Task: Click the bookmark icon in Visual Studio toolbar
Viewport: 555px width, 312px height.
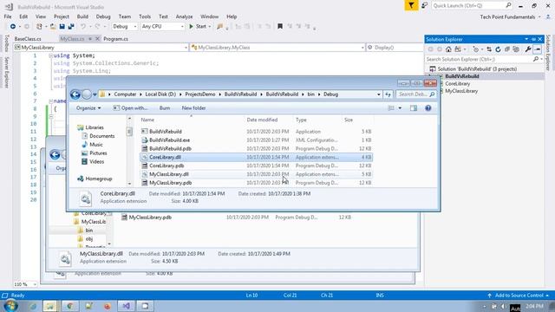Action: [x=280, y=27]
